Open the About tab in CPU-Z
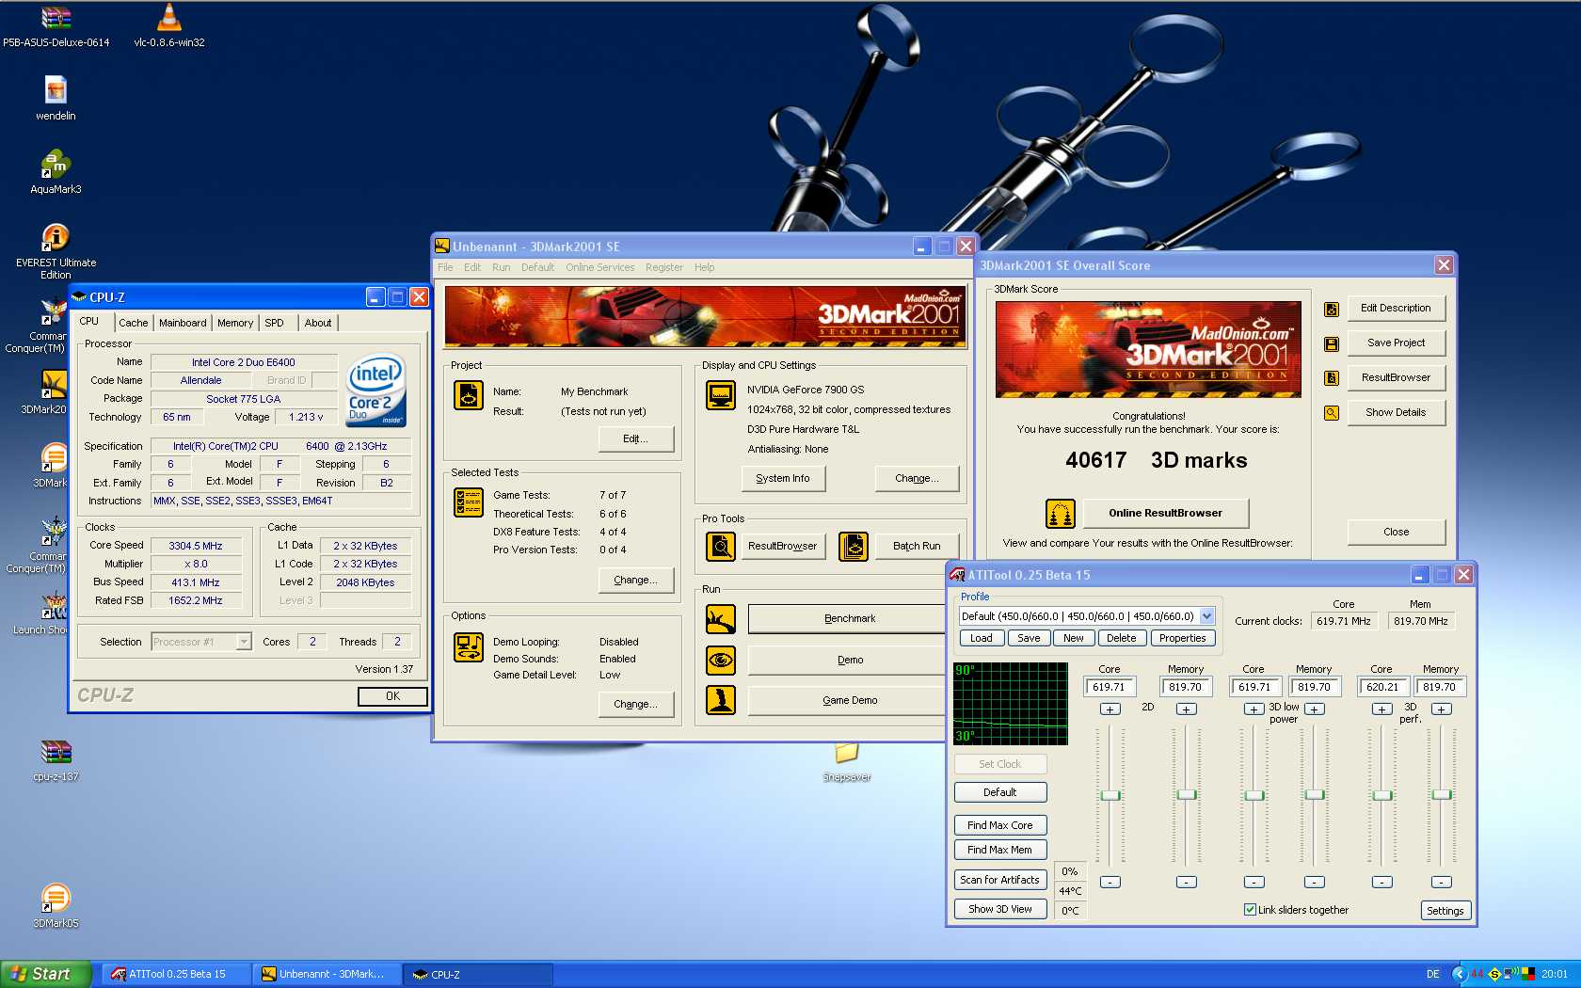The height and width of the screenshot is (988, 1581). click(x=318, y=323)
